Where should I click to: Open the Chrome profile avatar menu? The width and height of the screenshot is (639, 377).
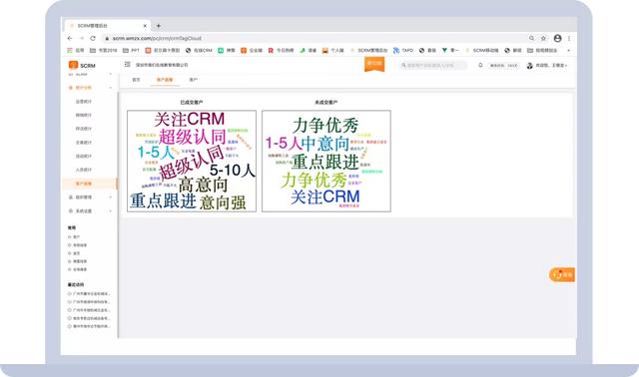pyautogui.click(x=557, y=38)
